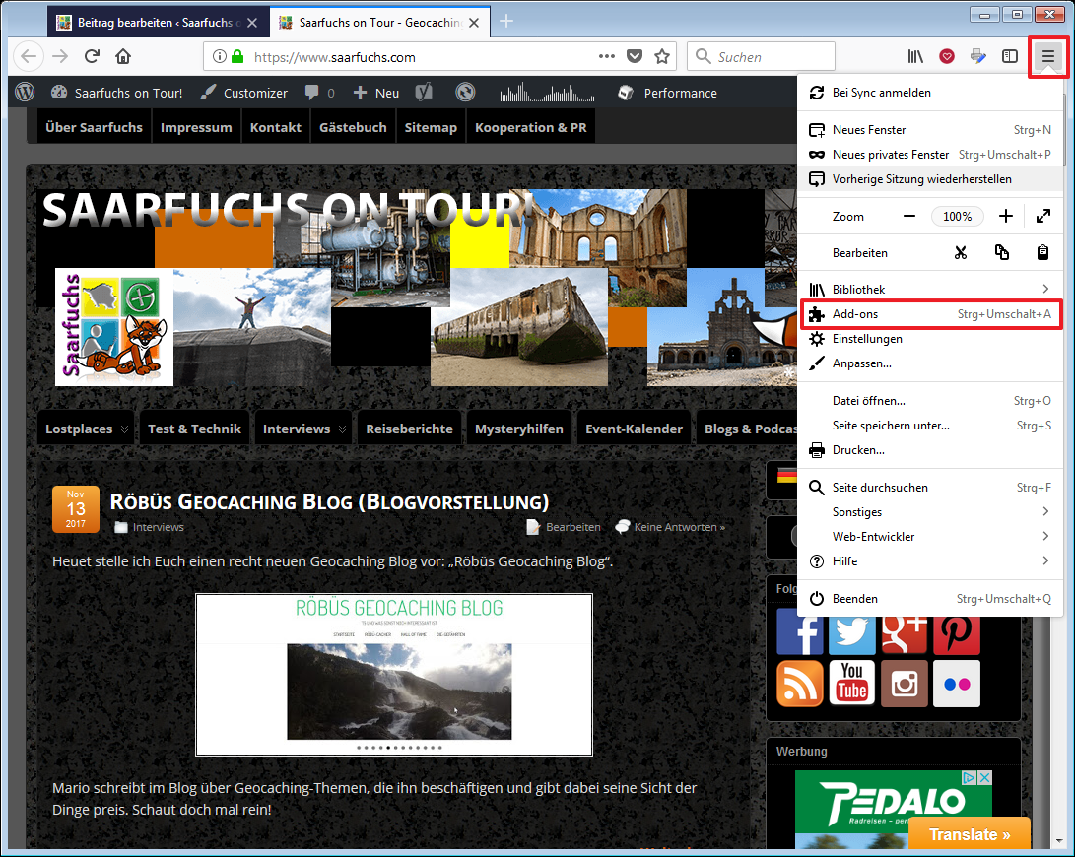Save page to Pocket icon

point(635,57)
